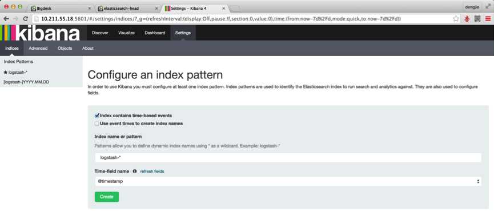The width and height of the screenshot is (494, 215).
Task: Click refresh fields link
Action: [152, 172]
